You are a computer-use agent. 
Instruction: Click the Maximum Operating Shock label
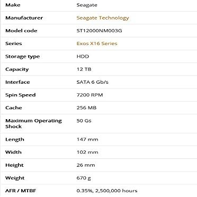coord(33,123)
